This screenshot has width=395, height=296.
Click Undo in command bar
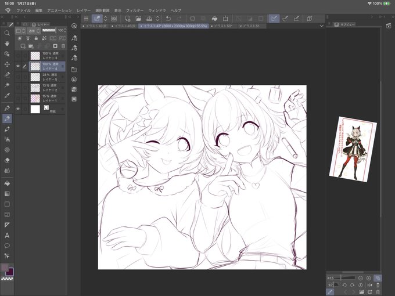pyautogui.click(x=168, y=19)
